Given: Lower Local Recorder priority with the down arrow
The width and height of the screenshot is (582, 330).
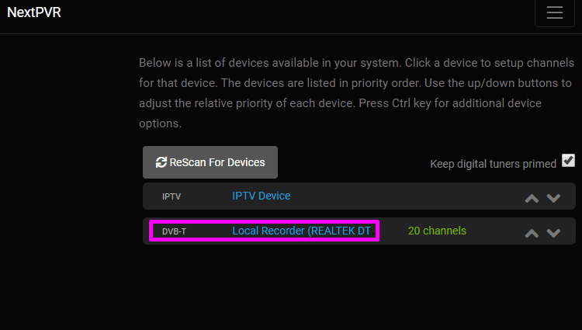Looking at the screenshot, I should tap(553, 233).
